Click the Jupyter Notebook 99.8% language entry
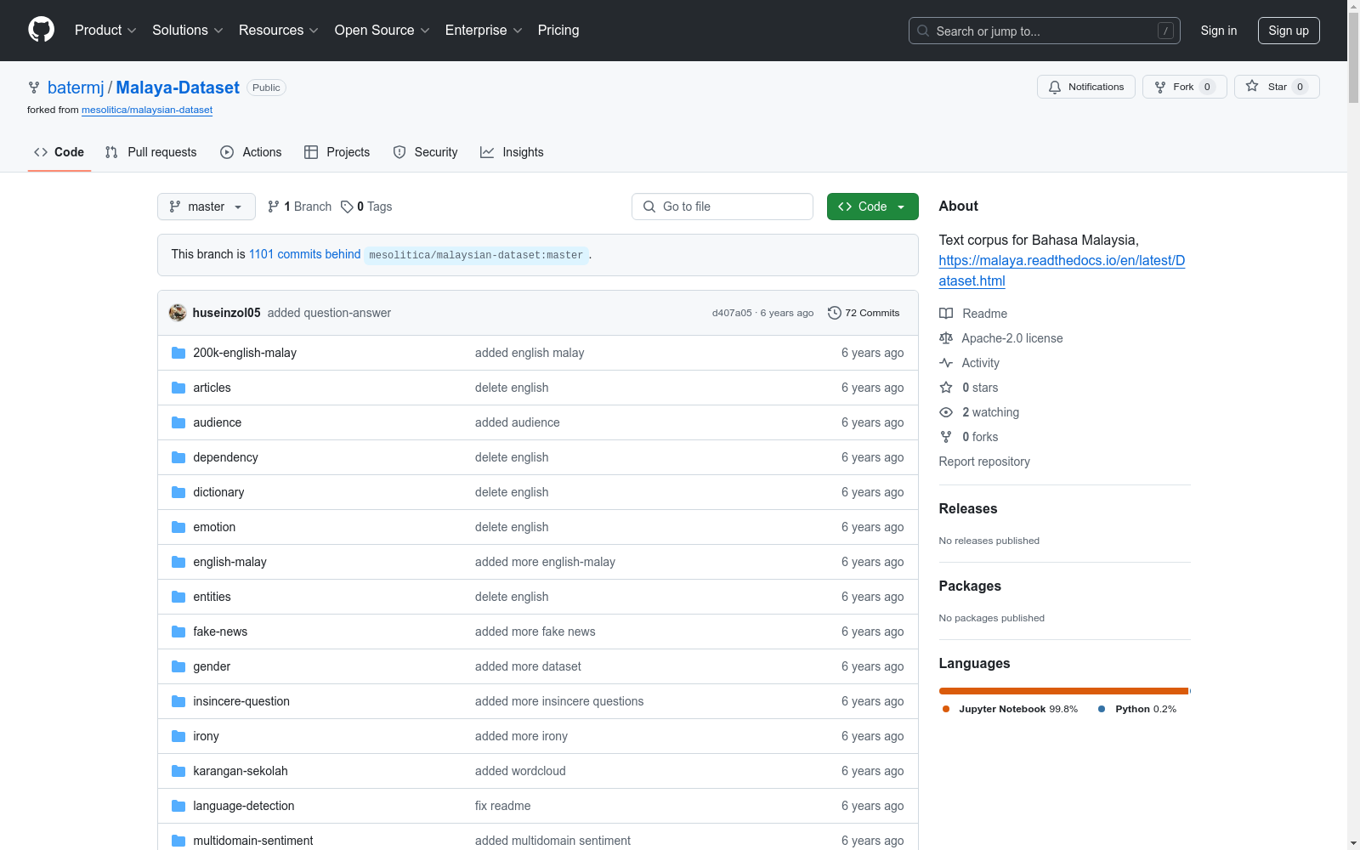Image resolution: width=1360 pixels, height=850 pixels. click(x=1010, y=709)
